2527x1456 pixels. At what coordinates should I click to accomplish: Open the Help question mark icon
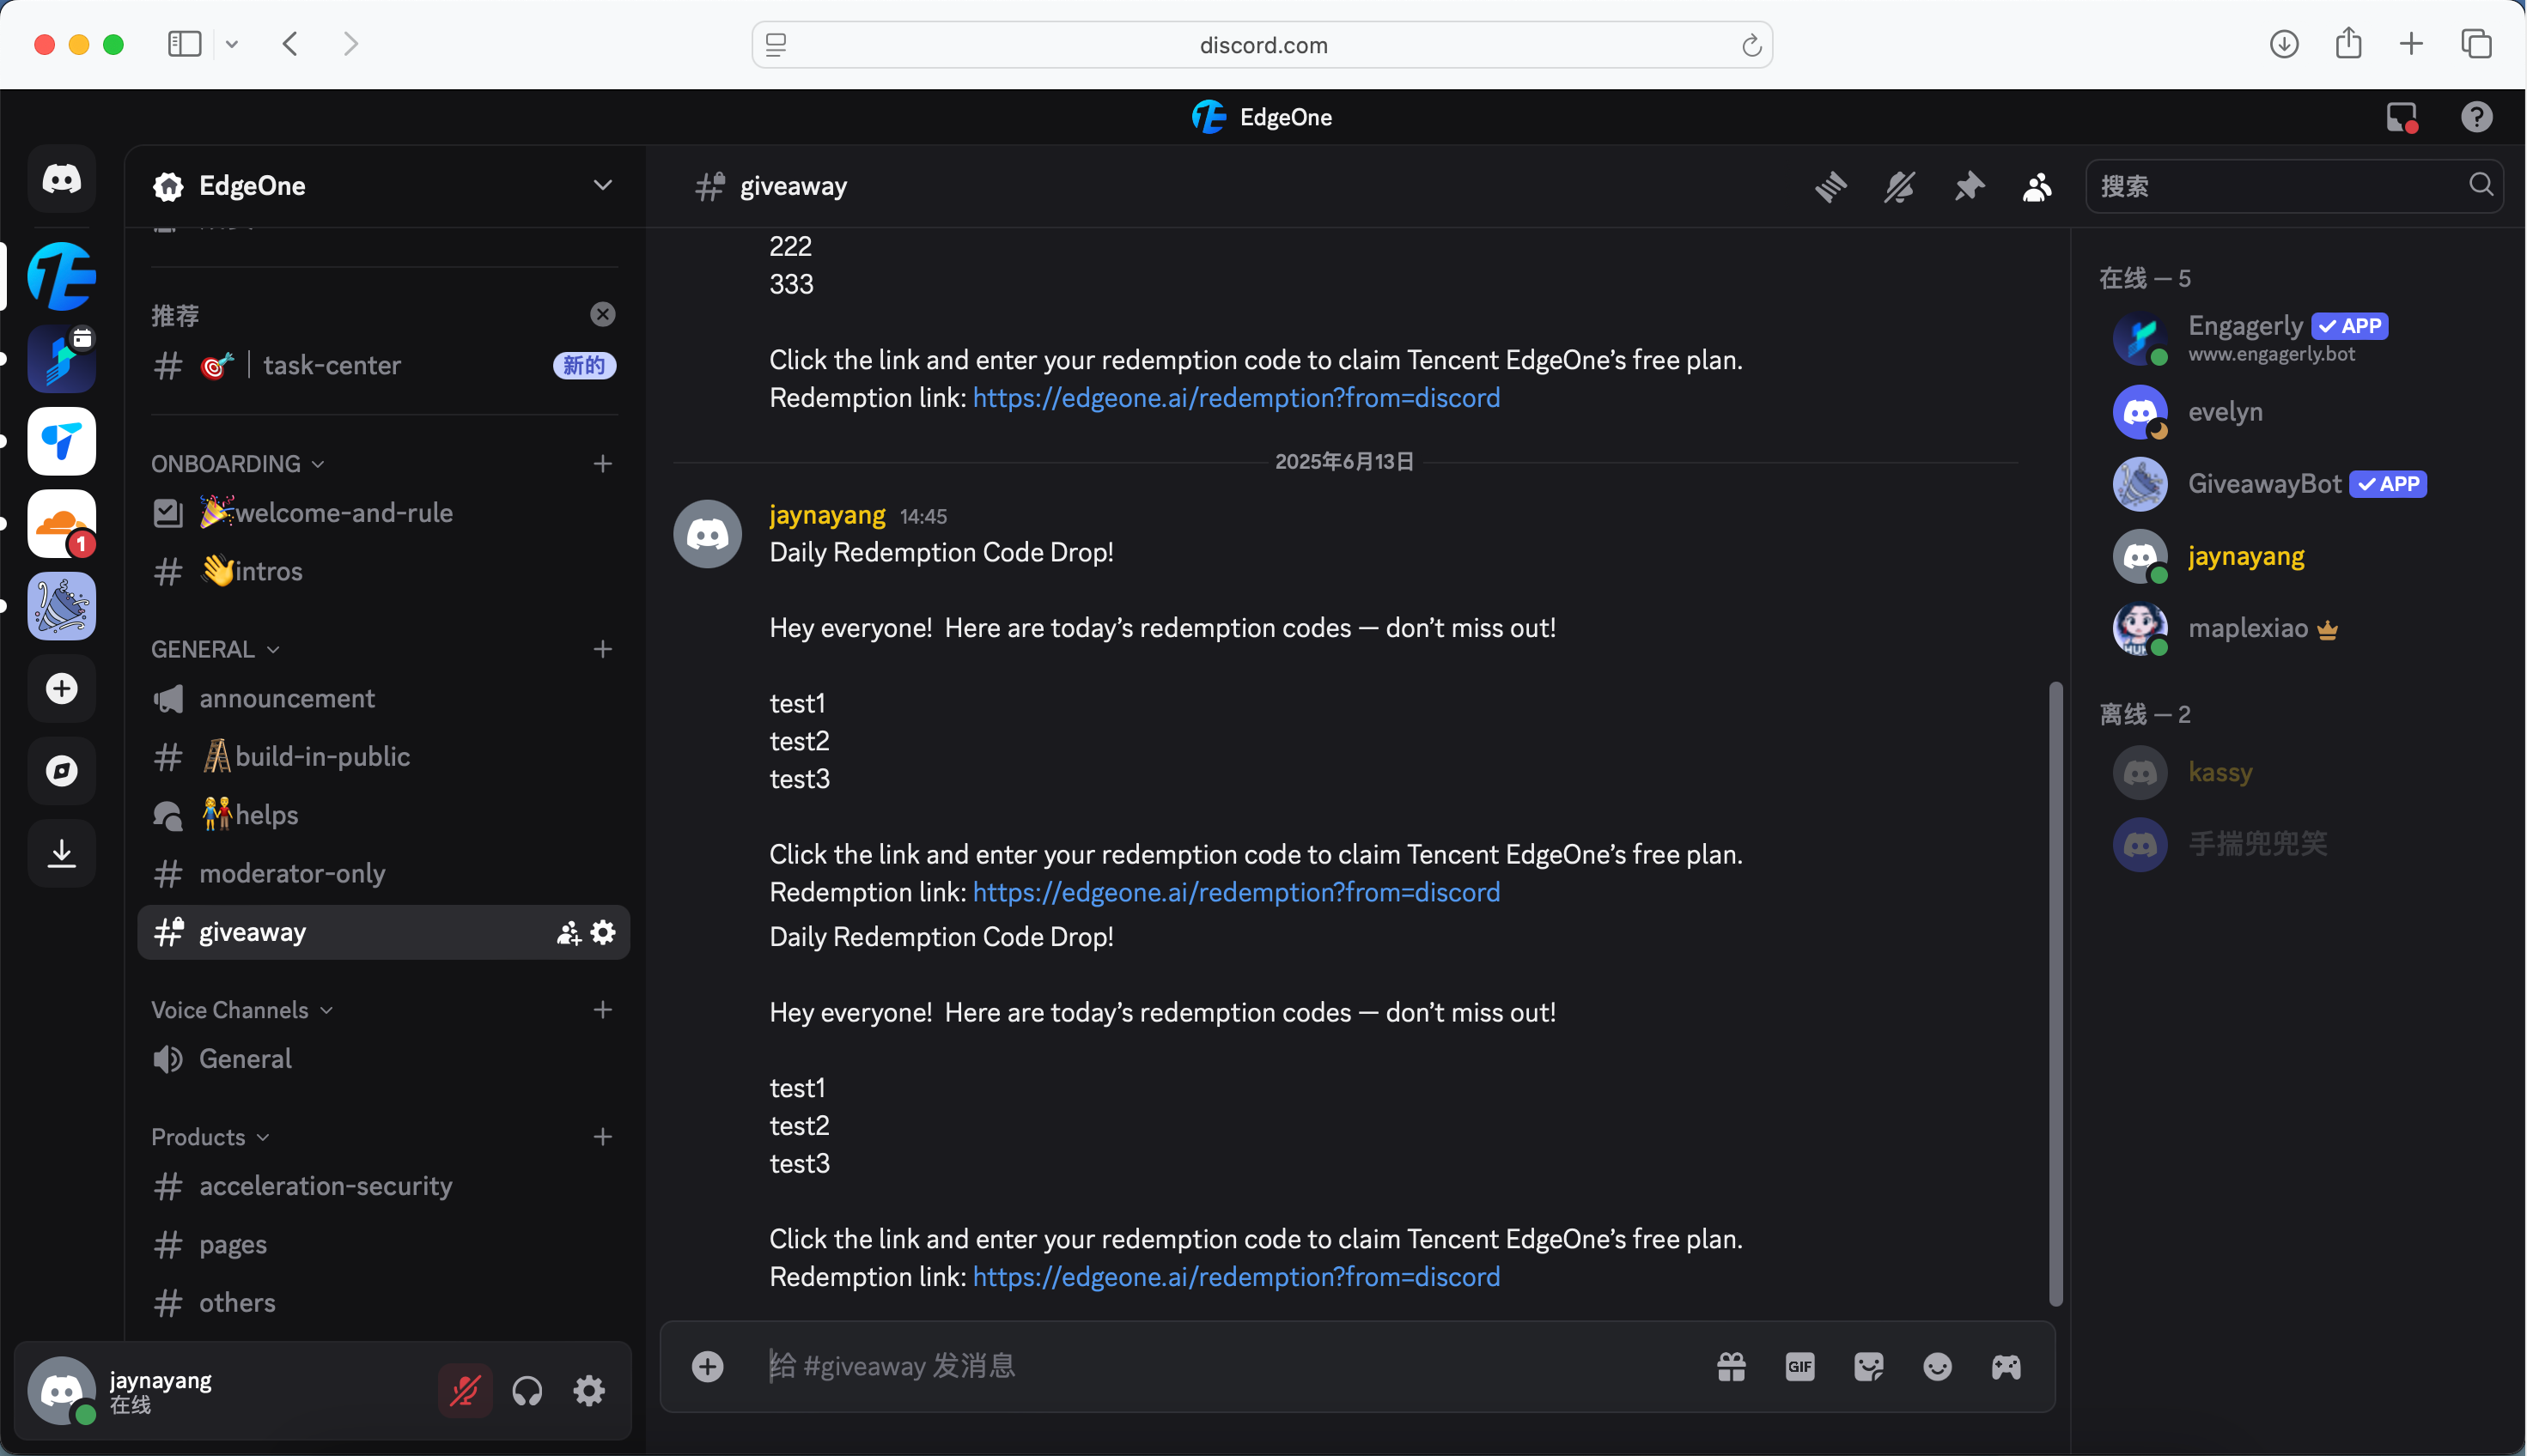pos(2477,117)
